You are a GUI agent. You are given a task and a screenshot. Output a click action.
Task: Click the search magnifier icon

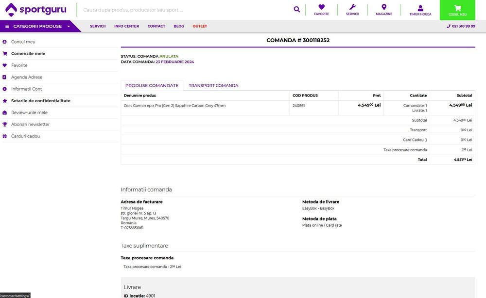pos(297,9)
